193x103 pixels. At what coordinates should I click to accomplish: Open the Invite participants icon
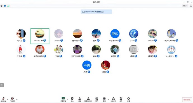click(80, 99)
